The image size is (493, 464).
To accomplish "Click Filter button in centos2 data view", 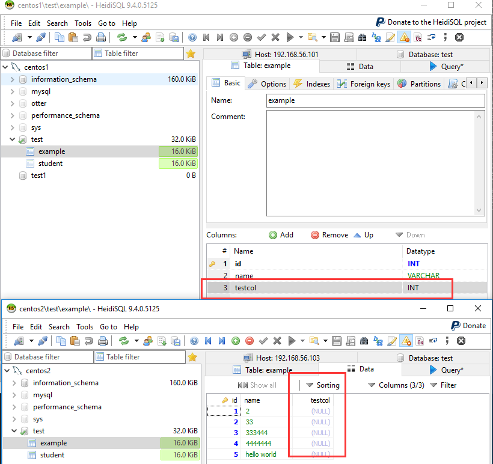I will click(443, 385).
